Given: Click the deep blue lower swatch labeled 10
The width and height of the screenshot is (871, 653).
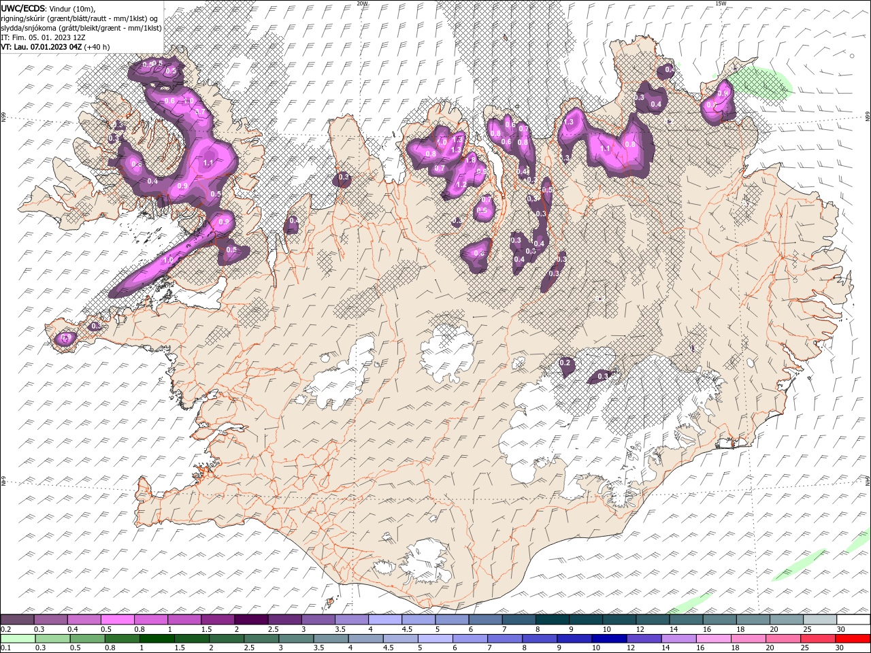Looking at the screenshot, I should [608, 639].
